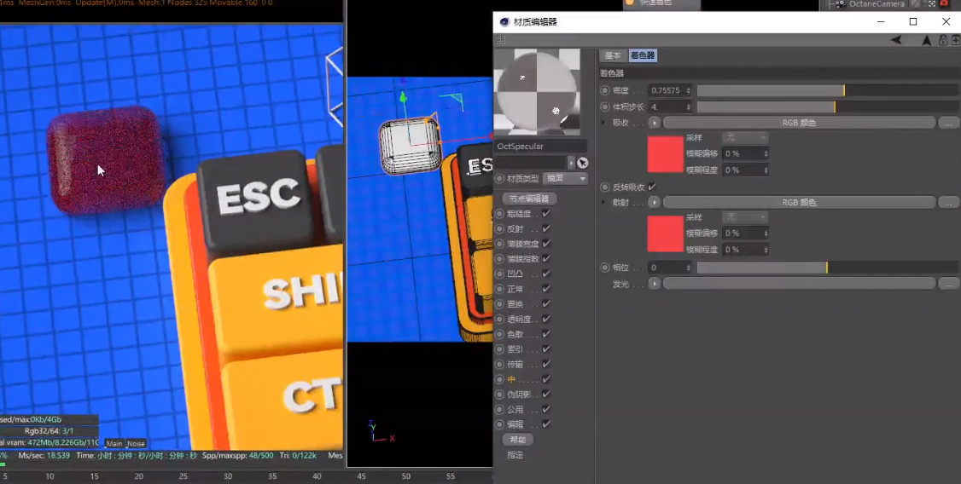Toggle the 反射 channel checkbox
961x484 pixels.
(546, 229)
